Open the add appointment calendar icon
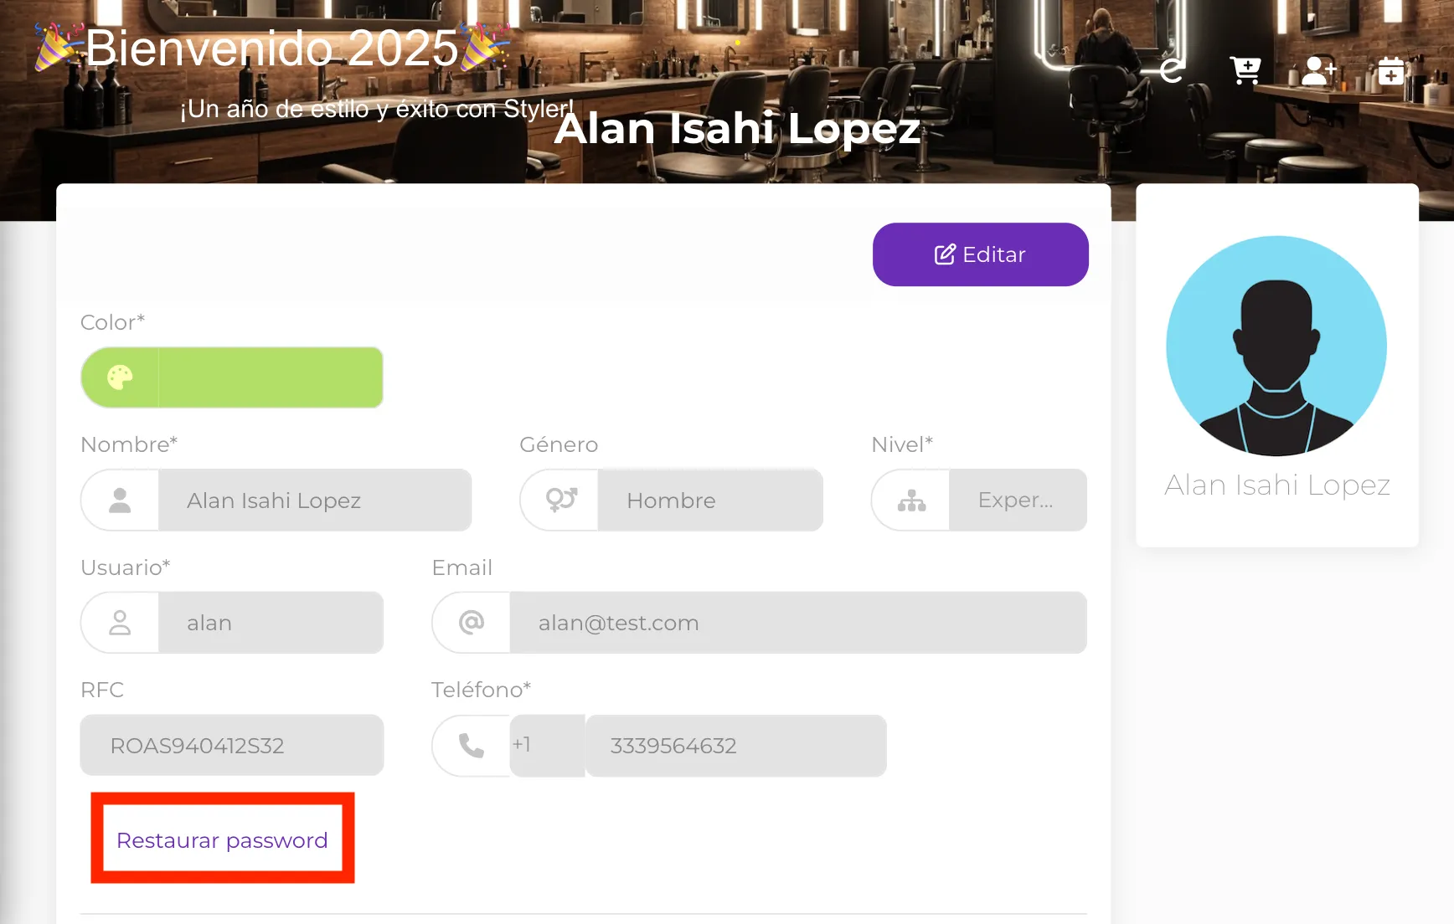The height and width of the screenshot is (924, 1454). [1390, 71]
